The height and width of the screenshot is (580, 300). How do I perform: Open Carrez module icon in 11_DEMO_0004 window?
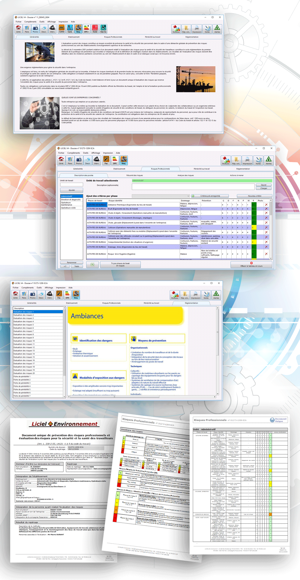point(61,29)
